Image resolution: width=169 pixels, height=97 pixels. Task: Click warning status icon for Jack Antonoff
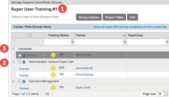53,68
